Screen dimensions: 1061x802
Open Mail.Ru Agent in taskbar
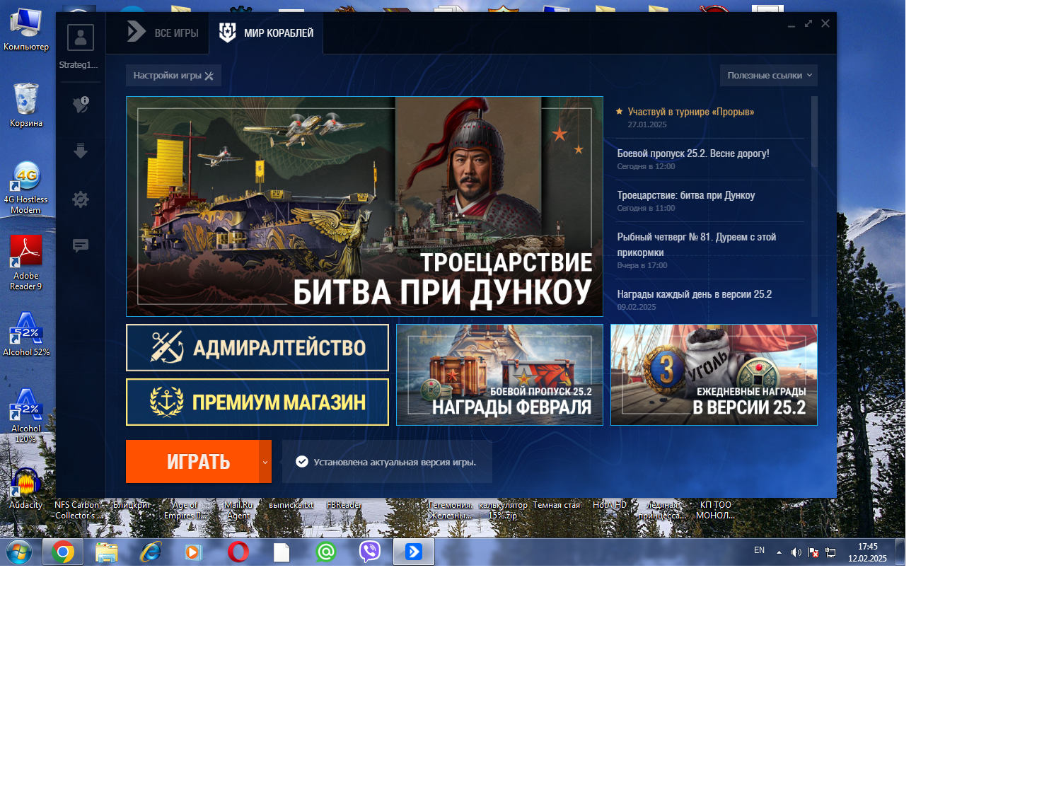[x=326, y=552]
